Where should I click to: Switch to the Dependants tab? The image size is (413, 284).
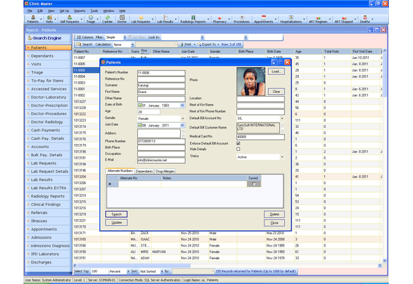pos(144,171)
